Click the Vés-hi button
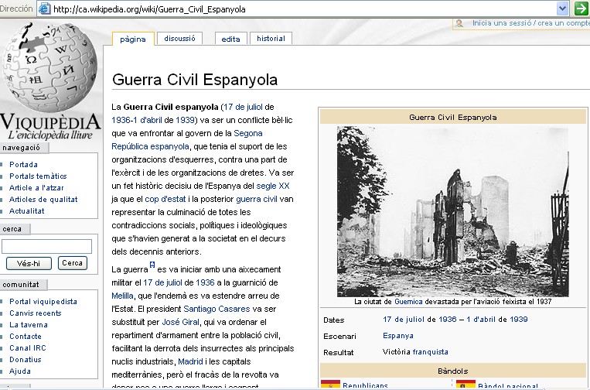 [x=29, y=264]
